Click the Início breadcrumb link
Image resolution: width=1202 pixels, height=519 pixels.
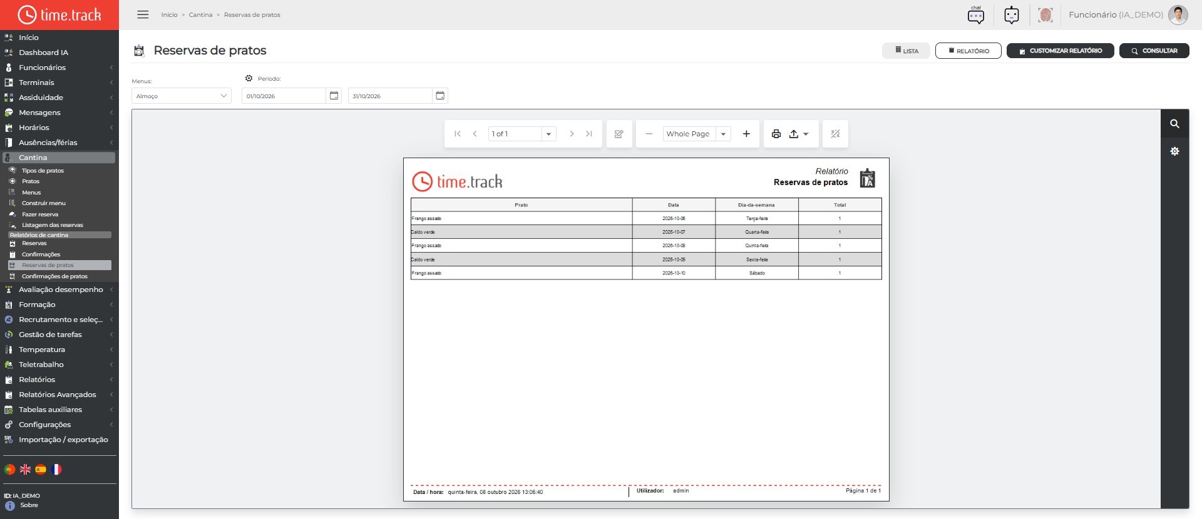click(169, 14)
